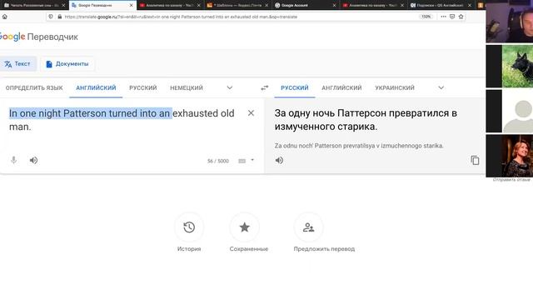The width and height of the screenshot is (533, 300).
Task: Click the tracking protection shield icon
Action: [51, 17]
